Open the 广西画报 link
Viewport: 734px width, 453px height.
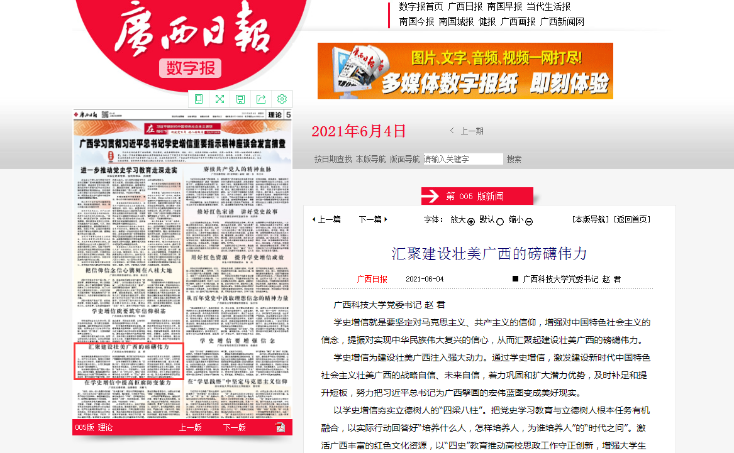point(518,21)
